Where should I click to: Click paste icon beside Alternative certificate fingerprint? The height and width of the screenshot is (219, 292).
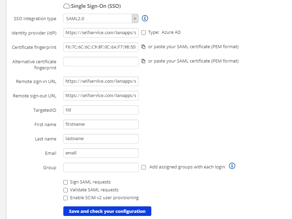click(143, 61)
